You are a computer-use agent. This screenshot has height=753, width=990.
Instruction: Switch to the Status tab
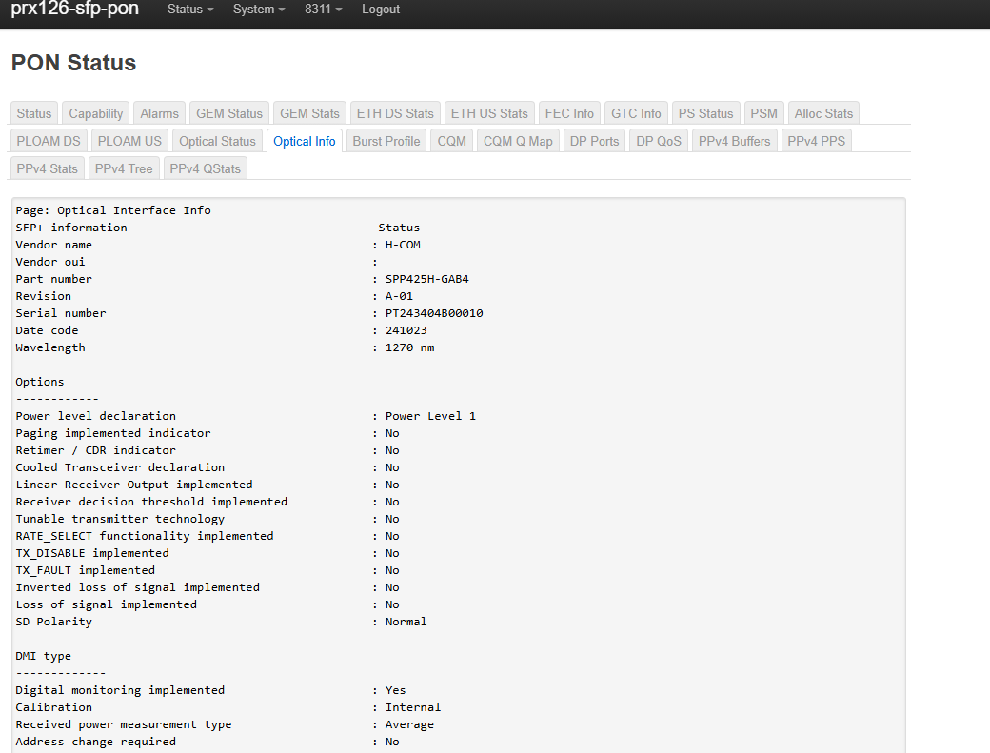tap(34, 113)
